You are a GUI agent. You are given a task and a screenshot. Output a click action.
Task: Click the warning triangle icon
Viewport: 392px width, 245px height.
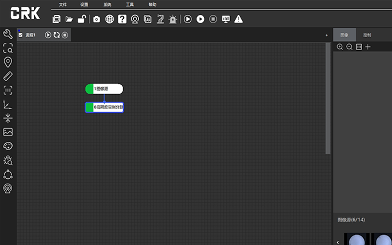(x=238, y=19)
